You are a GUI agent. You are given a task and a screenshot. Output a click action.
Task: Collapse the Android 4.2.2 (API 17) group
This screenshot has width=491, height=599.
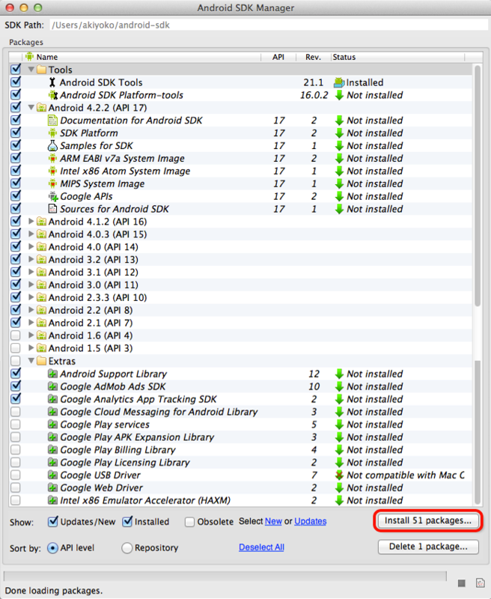point(31,107)
